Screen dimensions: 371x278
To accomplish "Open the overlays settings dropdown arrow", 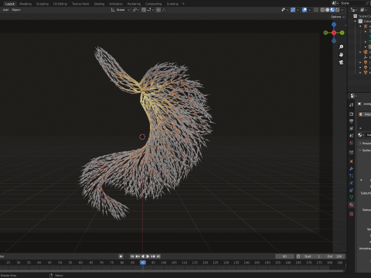I will (309, 10).
